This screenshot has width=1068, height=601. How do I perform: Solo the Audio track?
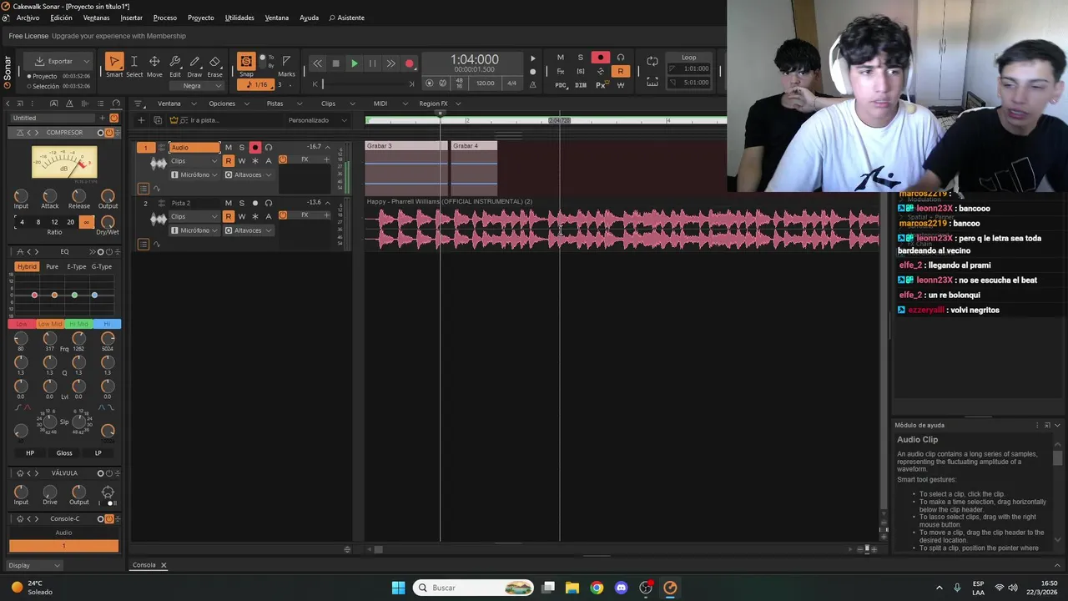click(x=241, y=148)
